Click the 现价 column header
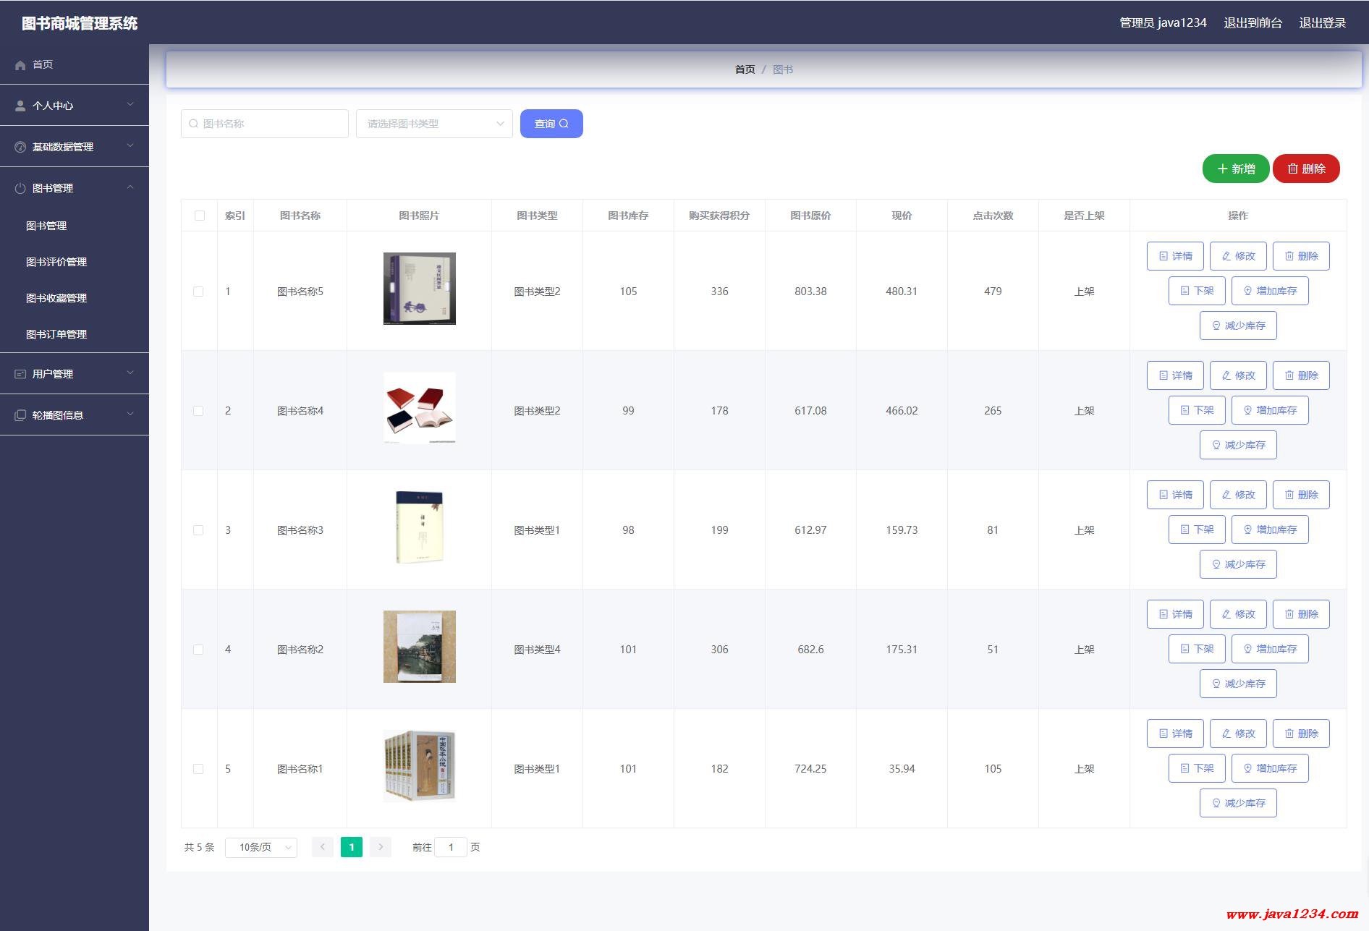The height and width of the screenshot is (931, 1369). click(902, 216)
